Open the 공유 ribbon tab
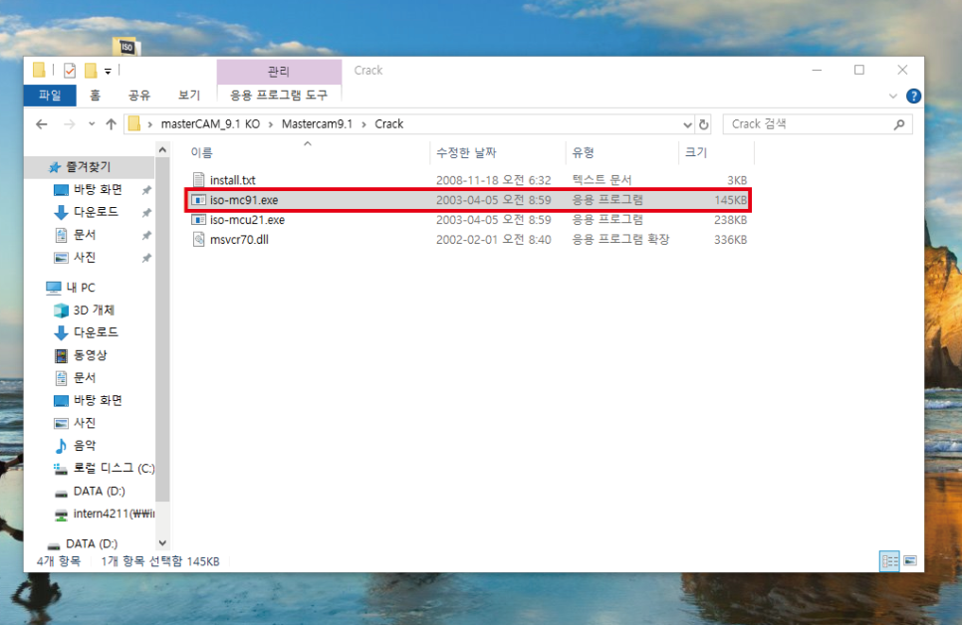962x625 pixels. 139,96
